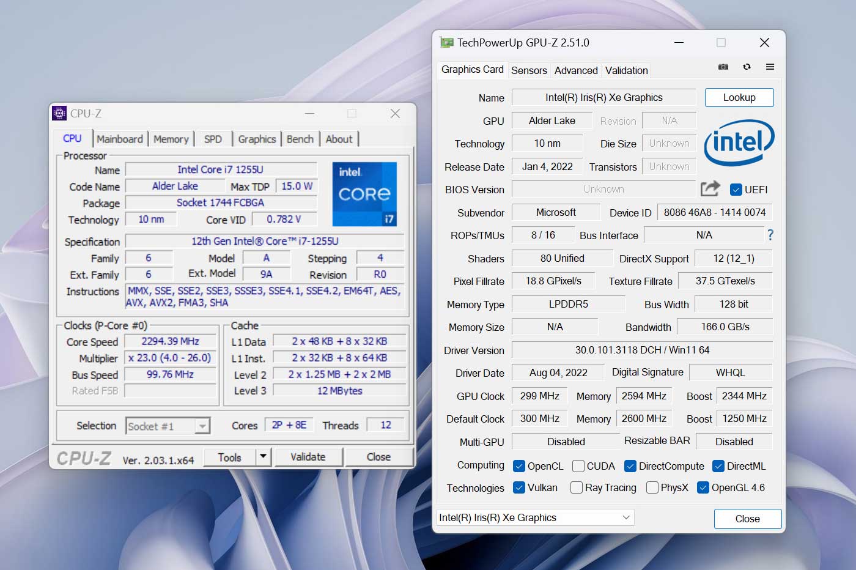The width and height of the screenshot is (856, 570).
Task: Click the GPU-Z screenshot camera icon
Action: click(723, 67)
